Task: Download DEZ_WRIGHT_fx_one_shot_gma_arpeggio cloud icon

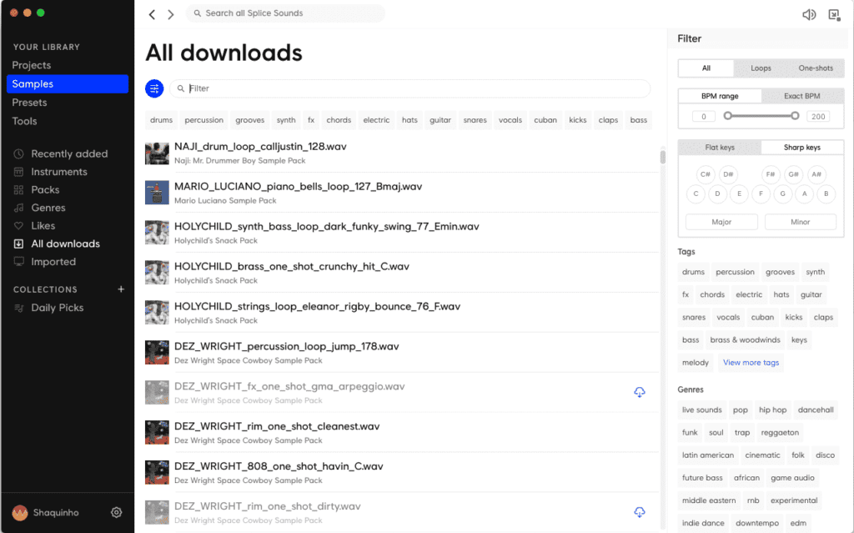Action: coord(640,392)
